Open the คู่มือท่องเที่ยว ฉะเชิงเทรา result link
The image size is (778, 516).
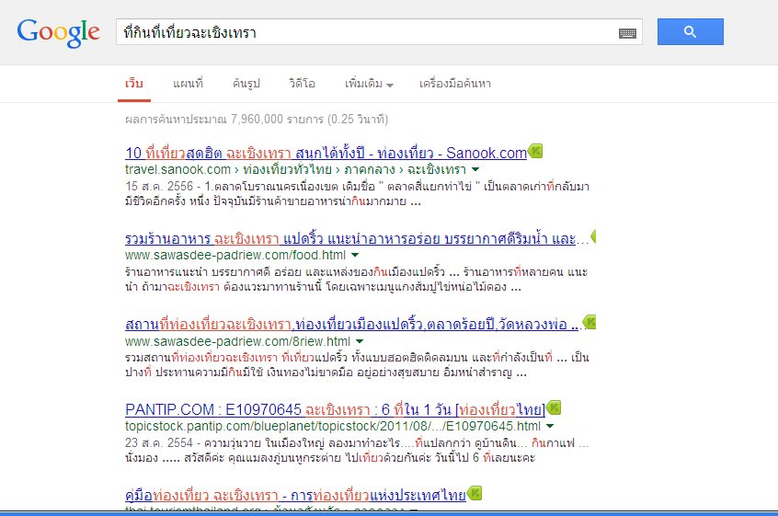point(295,495)
